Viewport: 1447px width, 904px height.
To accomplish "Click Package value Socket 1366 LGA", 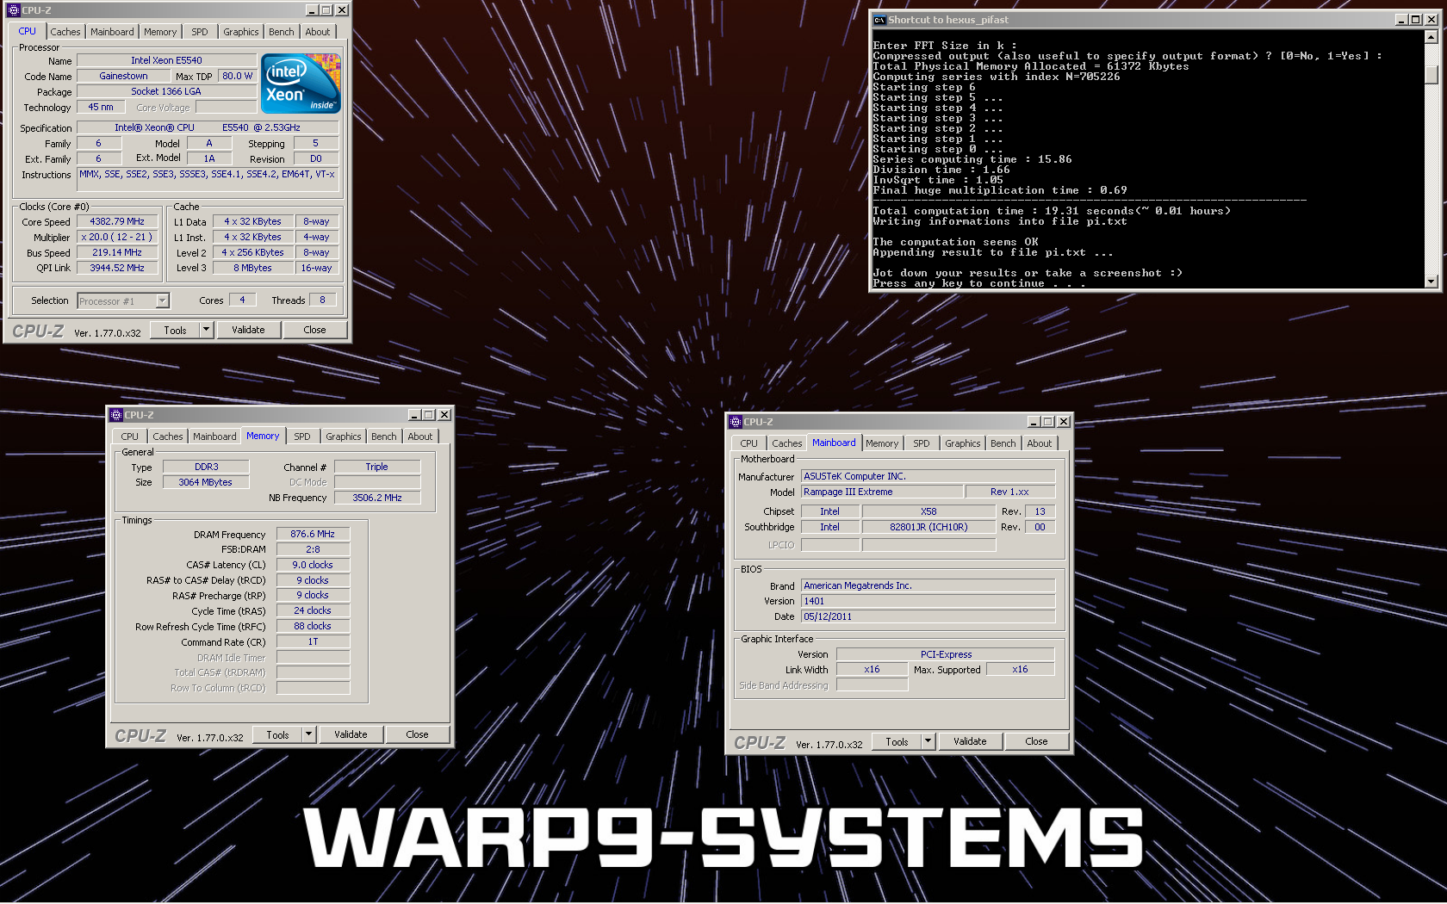I will pos(166,91).
